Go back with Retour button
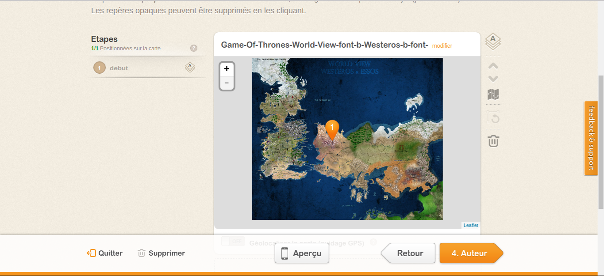This screenshot has height=276, width=604. coord(408,253)
